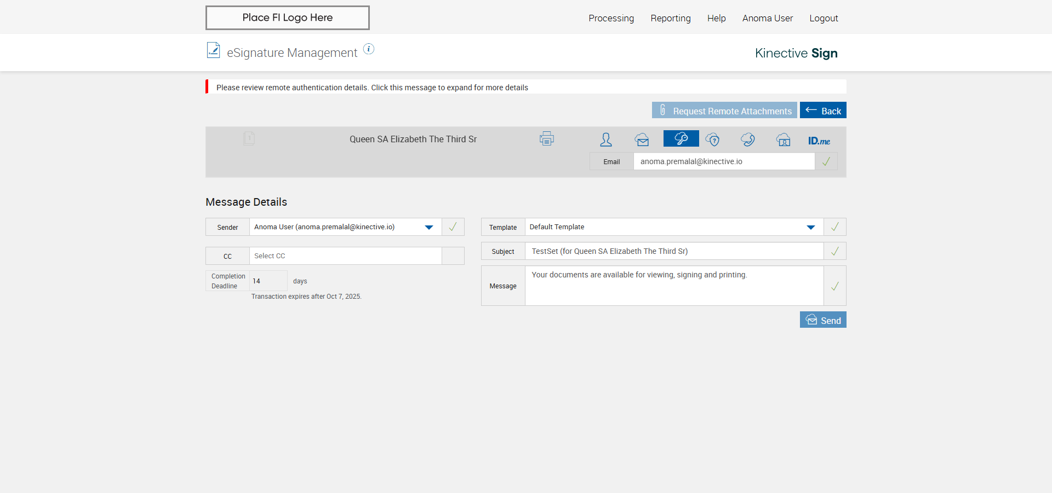Choose the cloud envelope email authentication icon

click(642, 140)
